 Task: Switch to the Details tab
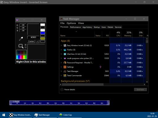pyautogui.click(x=110, y=27)
